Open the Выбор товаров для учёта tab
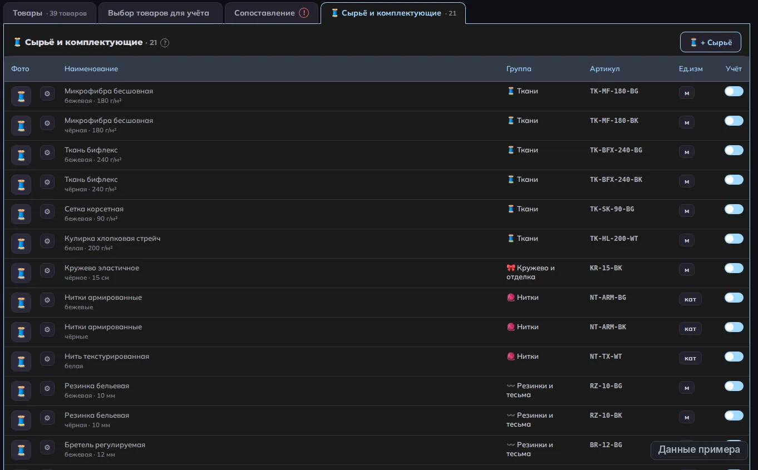Viewport: 758px width, 470px height. [x=160, y=13]
